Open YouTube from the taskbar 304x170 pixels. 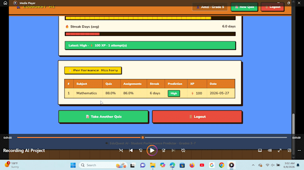[x=202, y=165]
